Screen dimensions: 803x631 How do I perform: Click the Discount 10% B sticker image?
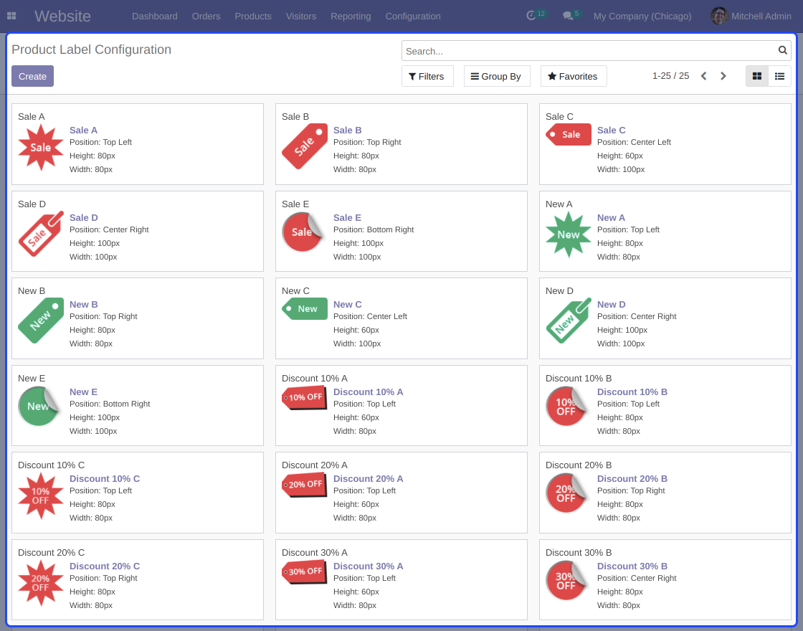(567, 406)
